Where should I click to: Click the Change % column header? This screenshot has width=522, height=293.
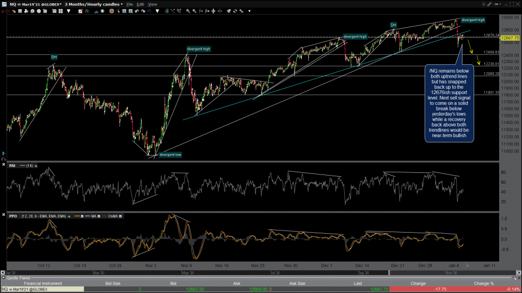pos(484,283)
